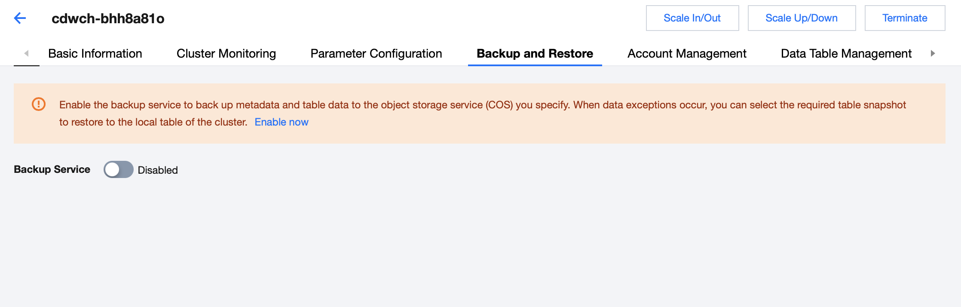The image size is (961, 307).
Task: Open the Account Management tab
Action: pos(687,53)
